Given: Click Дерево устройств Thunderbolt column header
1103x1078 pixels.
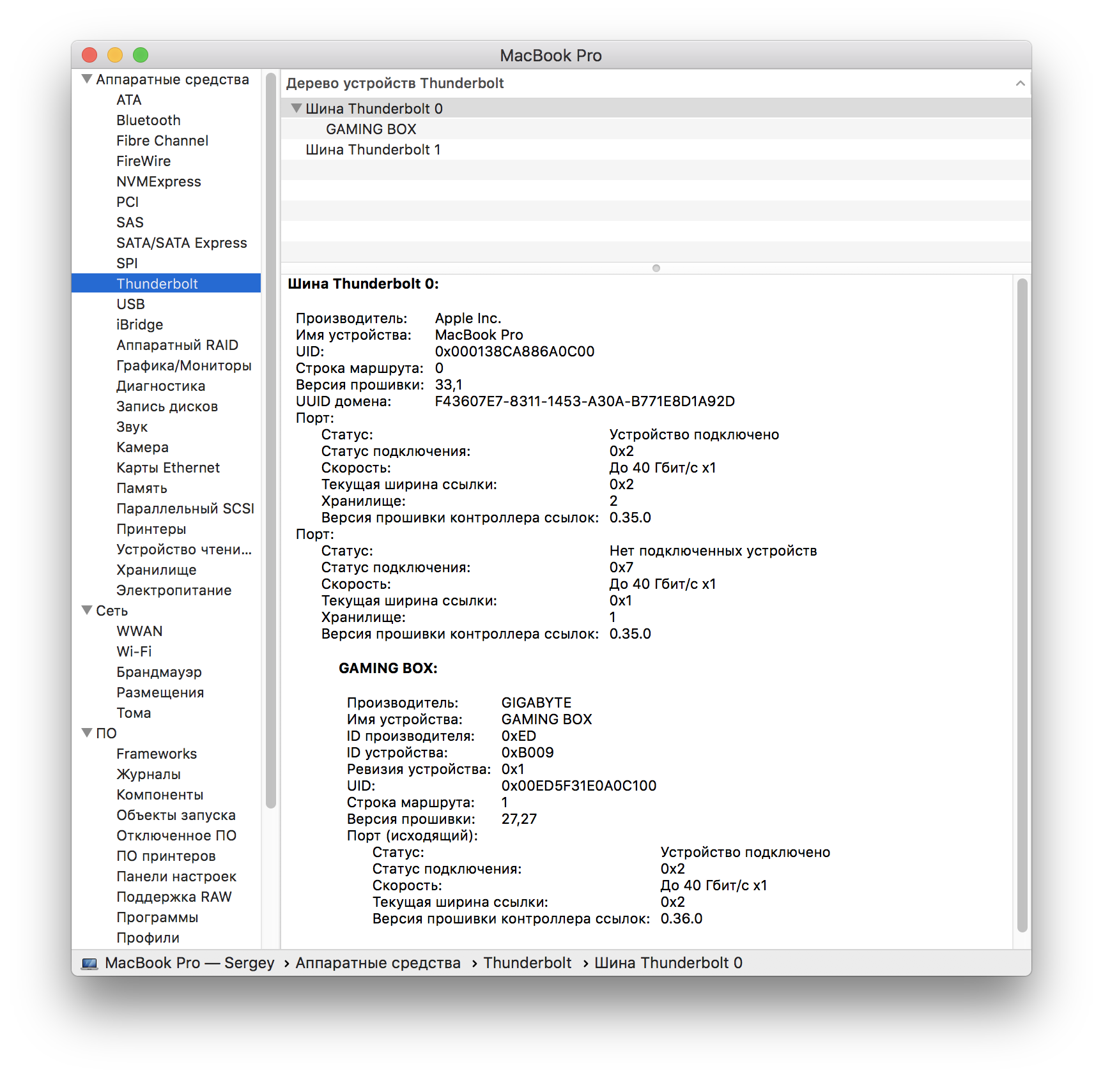Looking at the screenshot, I should [x=395, y=83].
